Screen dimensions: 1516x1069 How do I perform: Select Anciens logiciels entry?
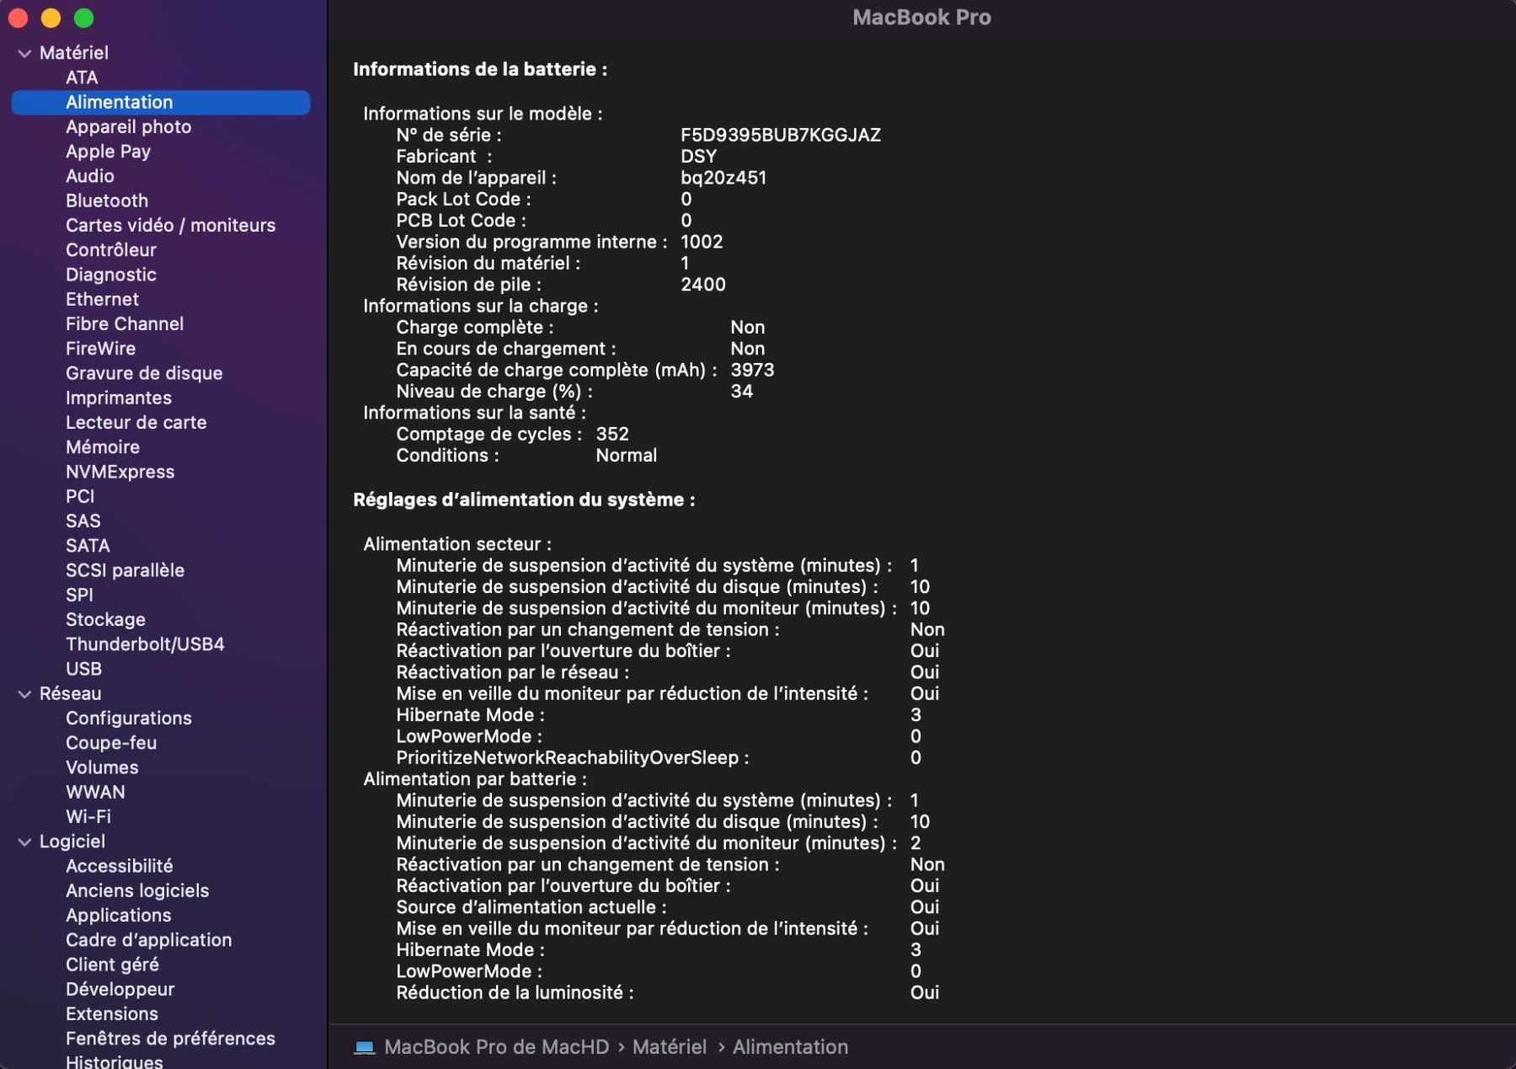[x=137, y=890]
